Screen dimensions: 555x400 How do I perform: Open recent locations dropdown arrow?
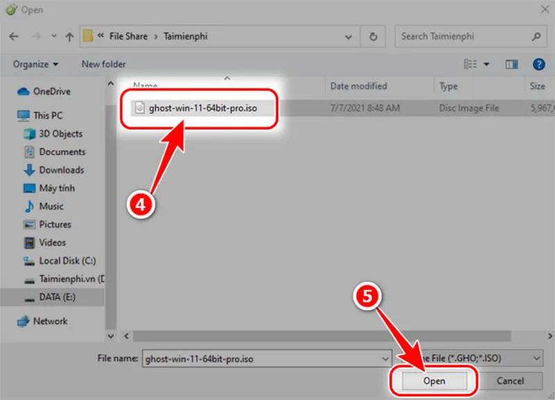(x=54, y=36)
